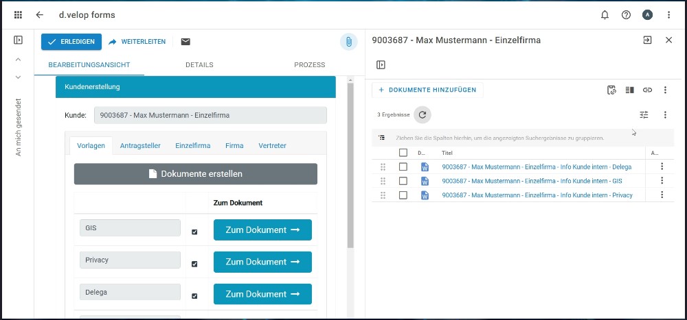The width and height of the screenshot is (687, 320).
Task: Open the Info Kunde intern - Delega link
Action: 537,167
